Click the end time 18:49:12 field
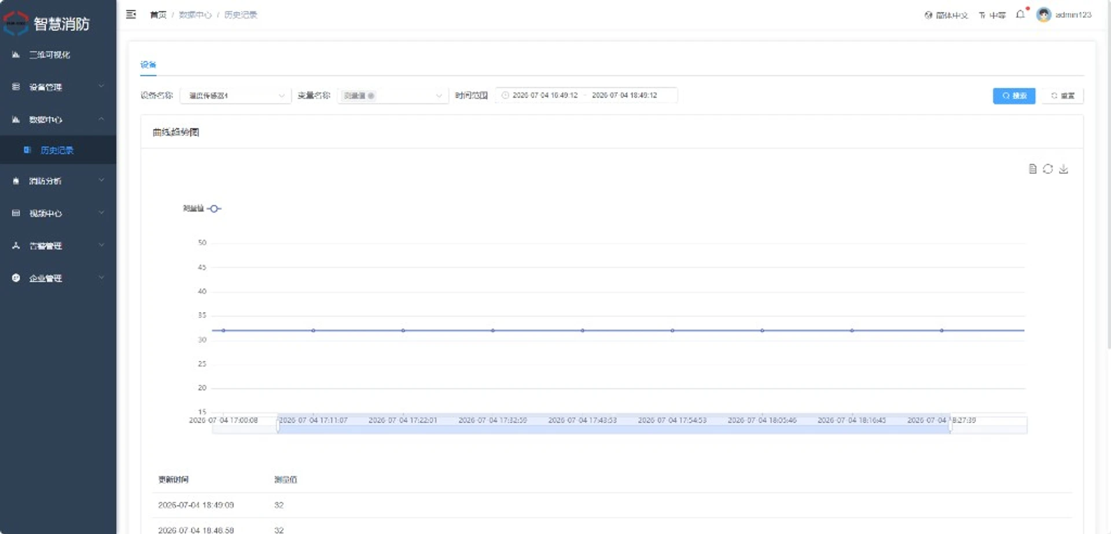The width and height of the screenshot is (1111, 534). 624,95
